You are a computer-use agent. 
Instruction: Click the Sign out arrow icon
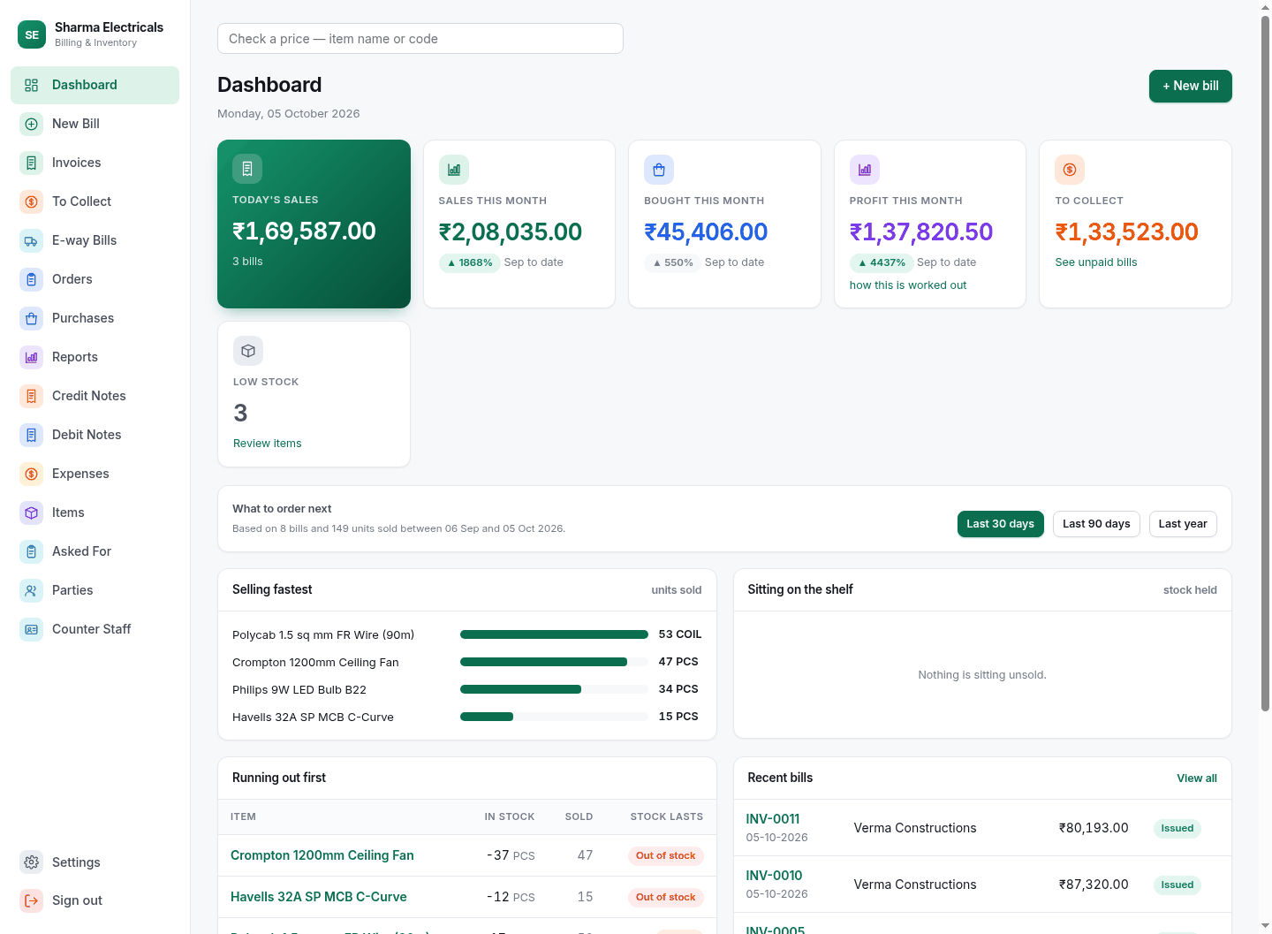tap(32, 900)
